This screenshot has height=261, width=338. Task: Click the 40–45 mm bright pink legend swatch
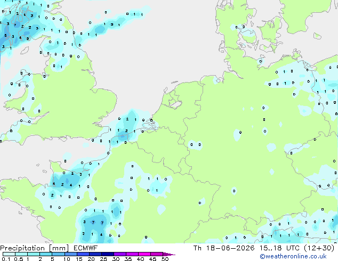[x=144, y=254]
